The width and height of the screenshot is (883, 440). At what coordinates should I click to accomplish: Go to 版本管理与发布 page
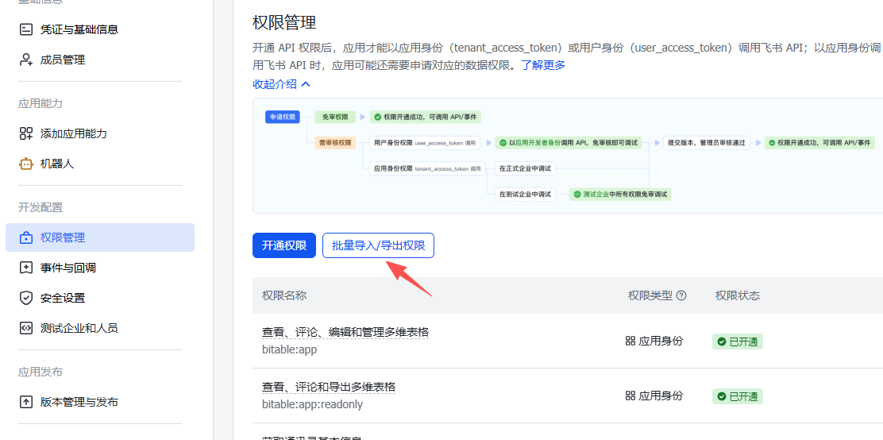pyautogui.click(x=79, y=402)
